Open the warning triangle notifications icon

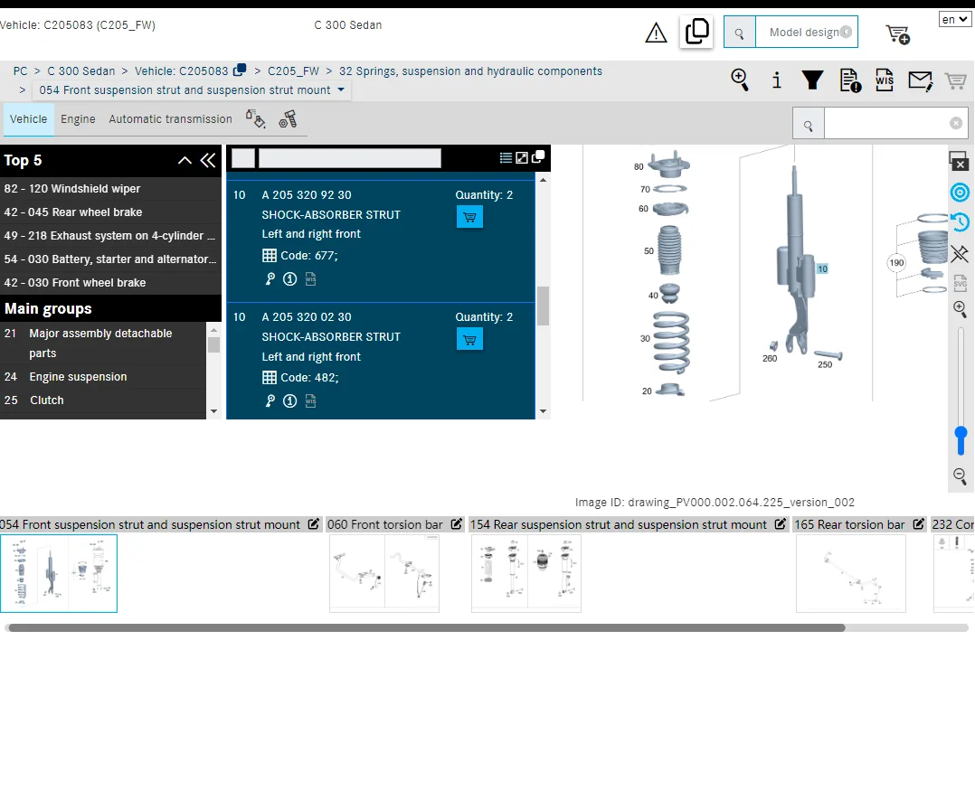(656, 33)
